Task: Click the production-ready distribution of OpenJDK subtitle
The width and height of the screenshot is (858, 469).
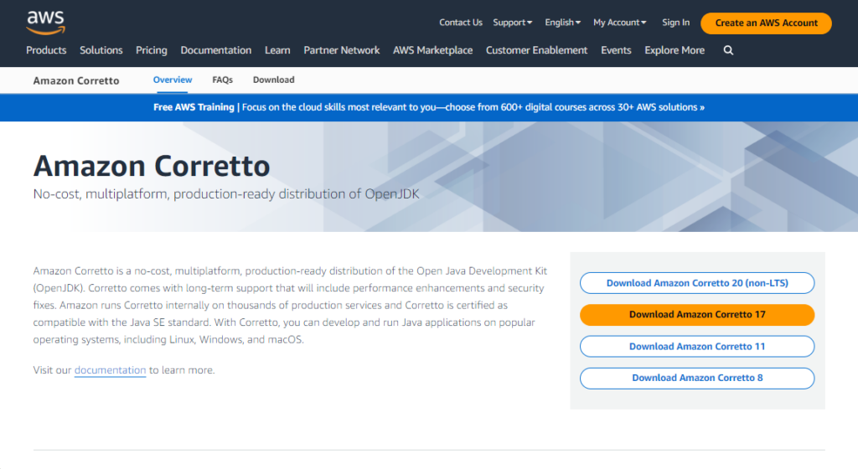Action: coord(226,194)
